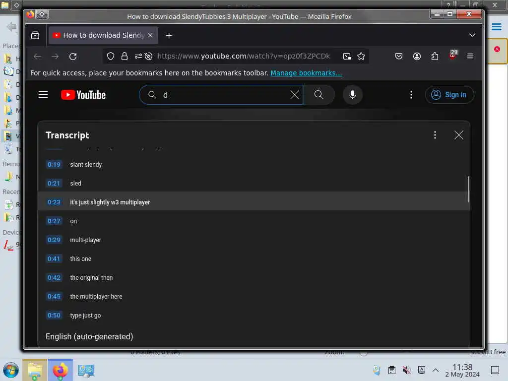Switch to file manager in taskbar
This screenshot has width=508, height=381.
pyautogui.click(x=35, y=370)
